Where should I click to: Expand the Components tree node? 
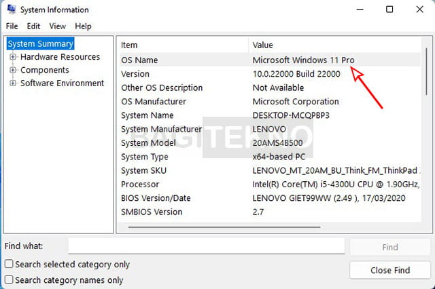pyautogui.click(x=13, y=70)
